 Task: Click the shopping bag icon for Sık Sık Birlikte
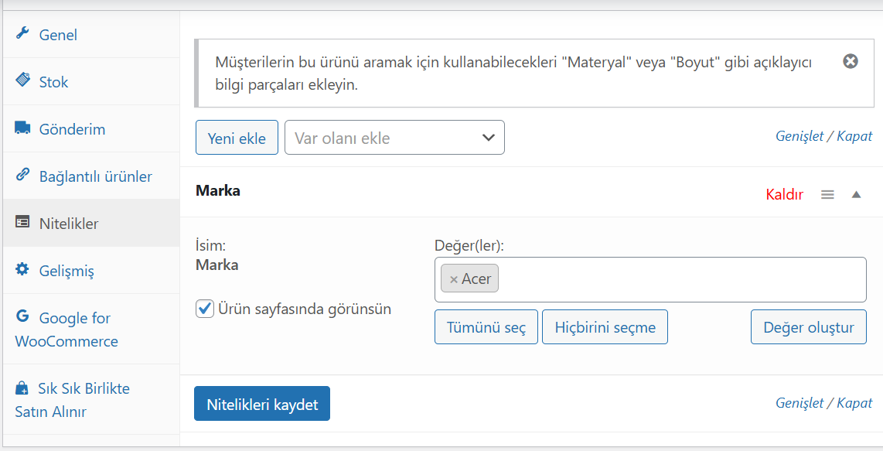tap(22, 388)
